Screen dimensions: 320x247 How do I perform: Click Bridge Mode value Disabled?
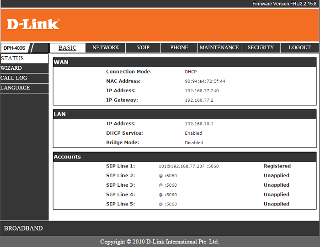click(x=194, y=142)
